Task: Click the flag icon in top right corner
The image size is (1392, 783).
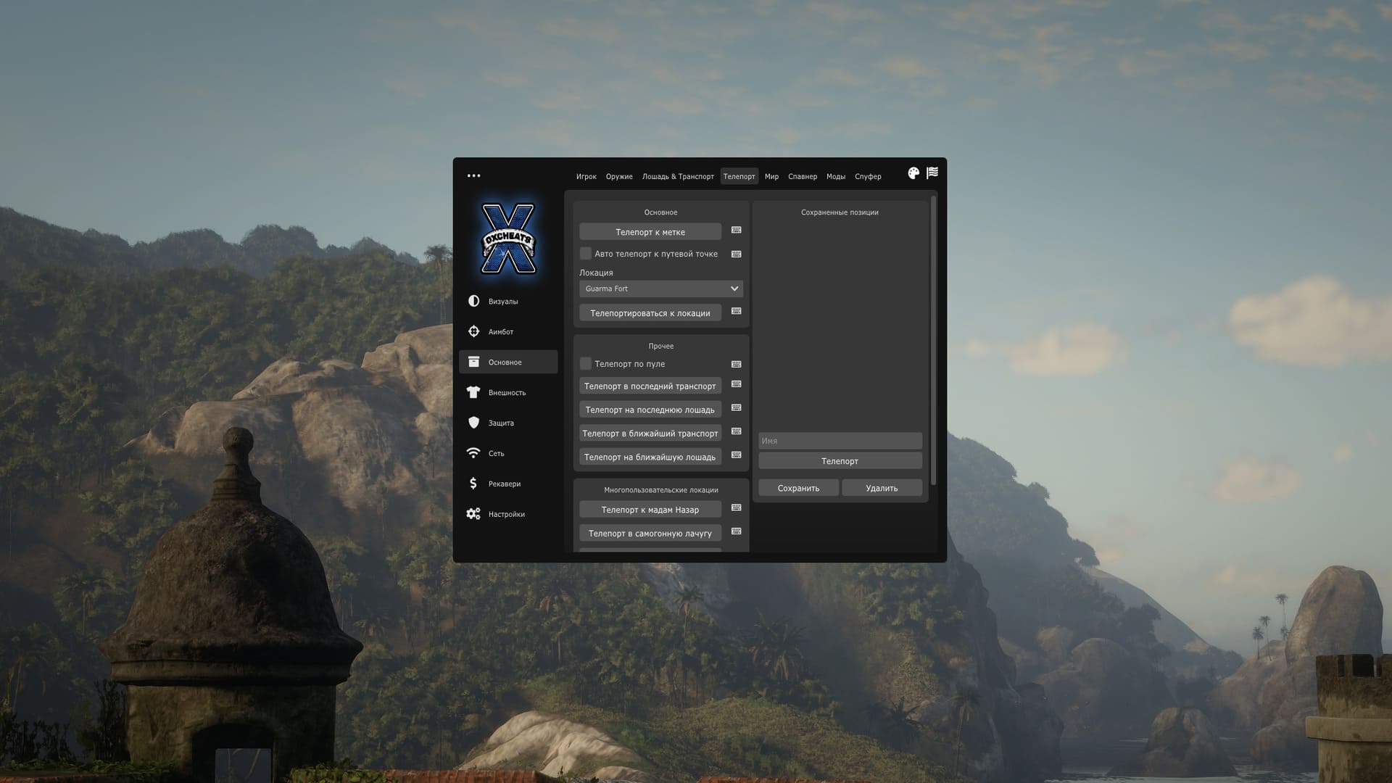Action: tap(932, 173)
